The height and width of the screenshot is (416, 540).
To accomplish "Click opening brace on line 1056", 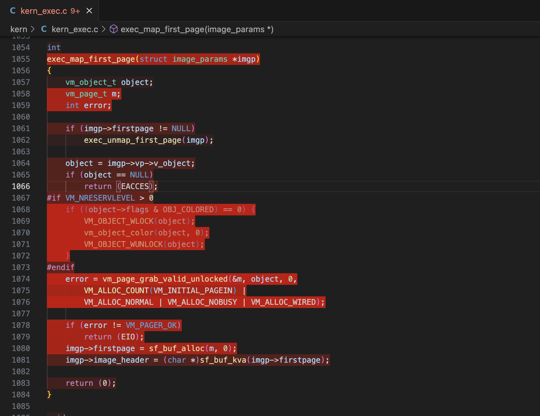I will coord(49,70).
